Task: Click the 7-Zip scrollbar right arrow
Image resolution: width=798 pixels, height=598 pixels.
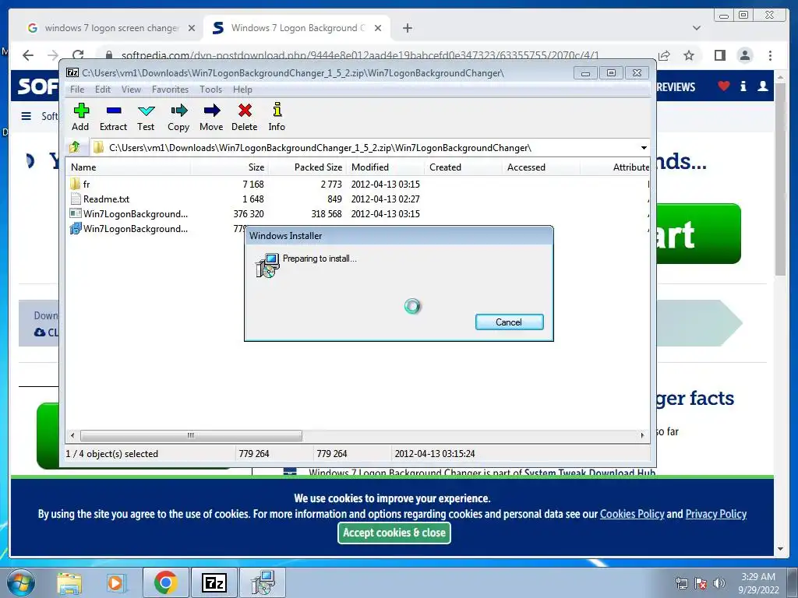Action: point(642,435)
